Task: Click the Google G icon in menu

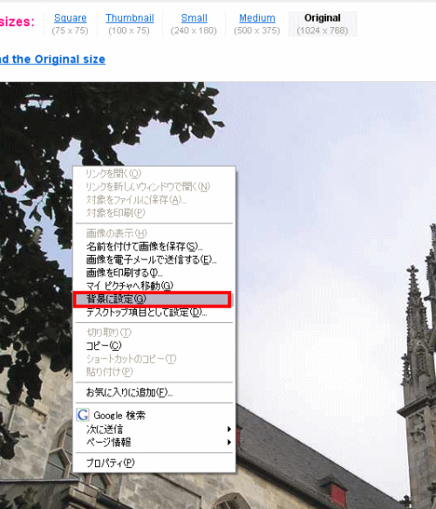Action: tap(83, 415)
